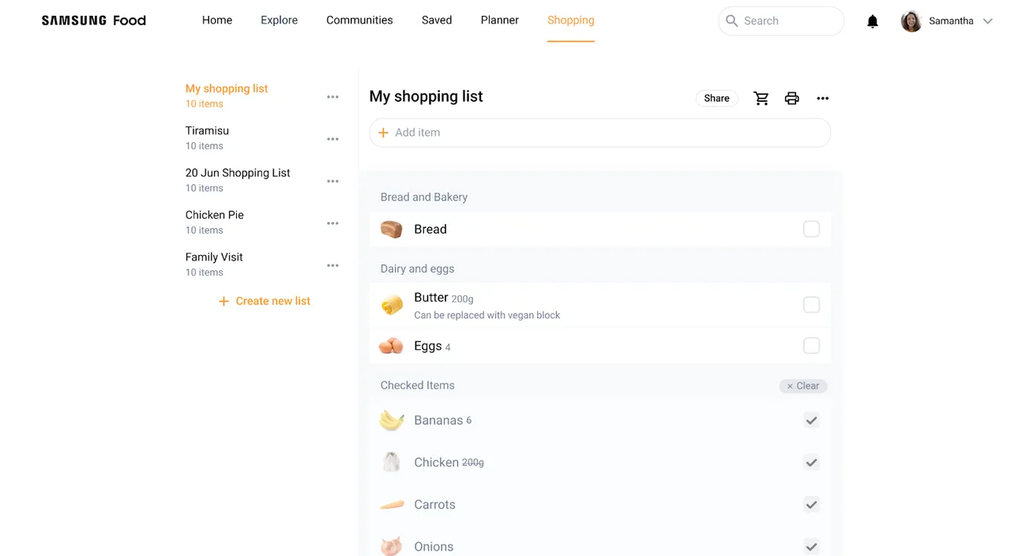The width and height of the screenshot is (1011, 556).
Task: Switch to the Explore tab
Action: [279, 21]
